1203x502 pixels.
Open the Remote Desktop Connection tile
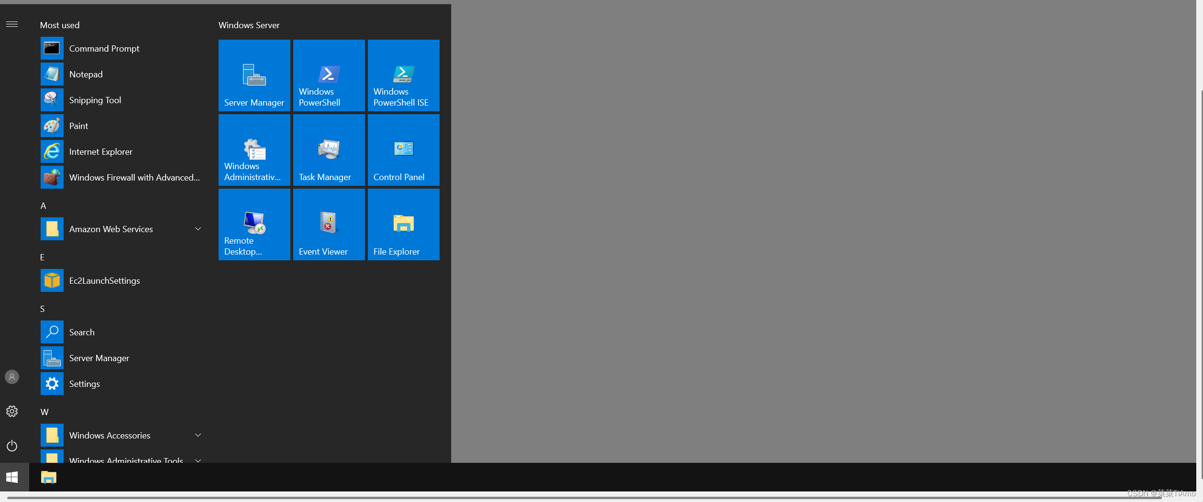tap(254, 224)
